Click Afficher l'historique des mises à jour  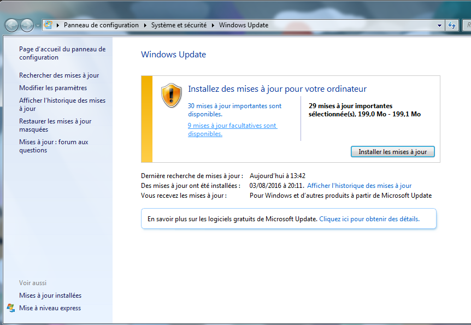359,185
